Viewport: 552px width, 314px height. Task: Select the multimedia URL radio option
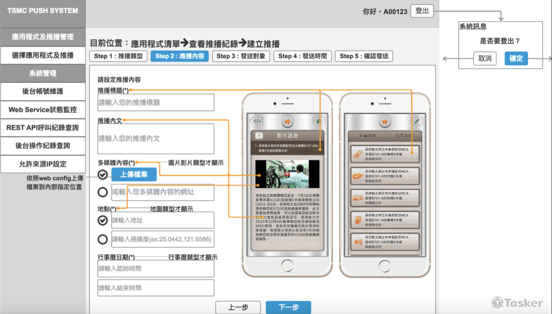coord(103,192)
